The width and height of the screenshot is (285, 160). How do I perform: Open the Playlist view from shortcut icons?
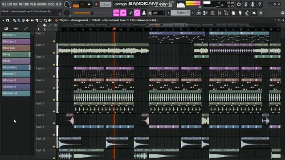pos(199,13)
